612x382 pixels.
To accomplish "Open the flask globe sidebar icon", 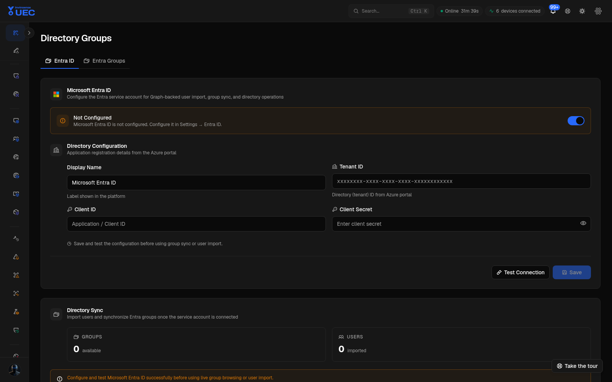I will (16, 312).
